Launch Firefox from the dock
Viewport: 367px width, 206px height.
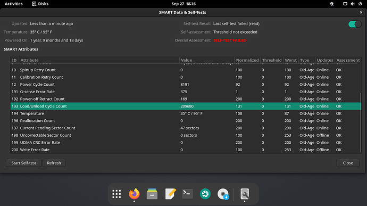[134, 194]
